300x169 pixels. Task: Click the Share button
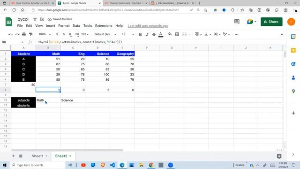tap(271, 22)
